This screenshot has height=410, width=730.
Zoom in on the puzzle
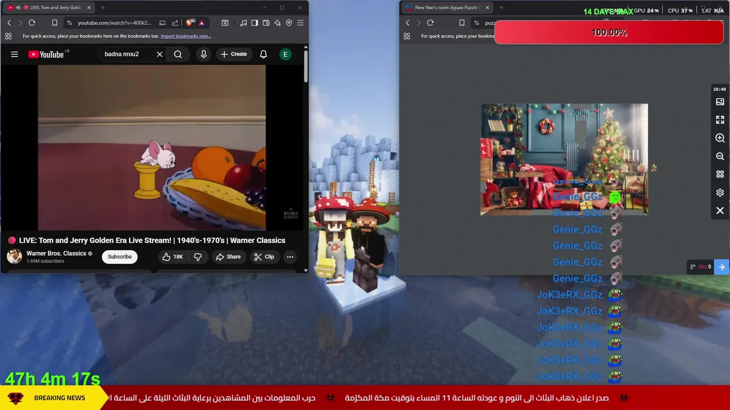pyautogui.click(x=720, y=138)
